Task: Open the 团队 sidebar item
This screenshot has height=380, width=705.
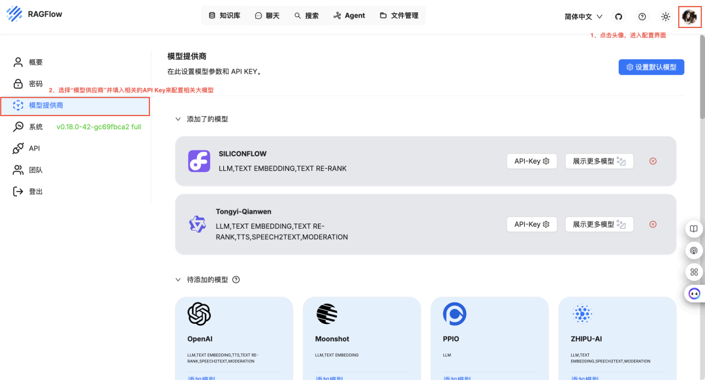Action: [76, 169]
